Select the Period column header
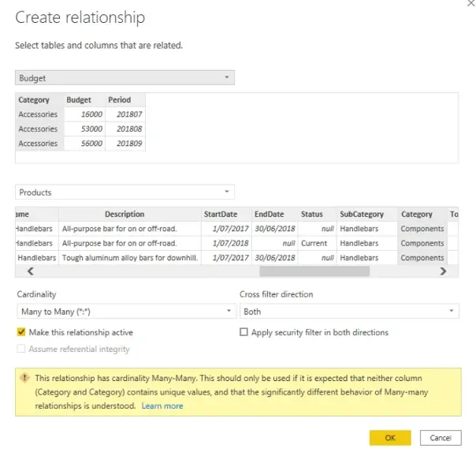Viewport: 476px width, 456px height. [x=120, y=100]
